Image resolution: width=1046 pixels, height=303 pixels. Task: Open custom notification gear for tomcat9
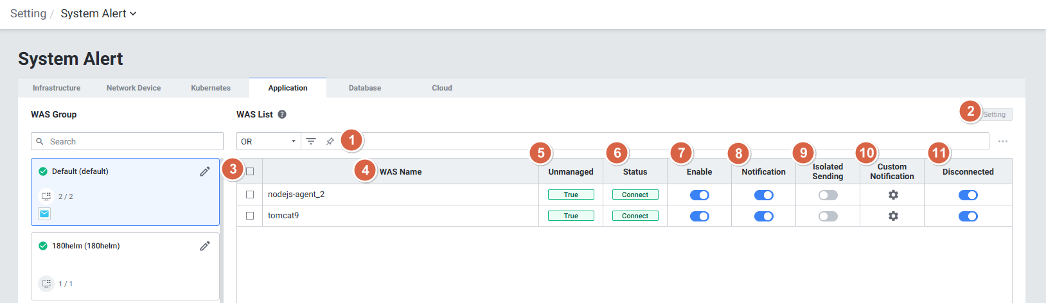[x=893, y=216]
